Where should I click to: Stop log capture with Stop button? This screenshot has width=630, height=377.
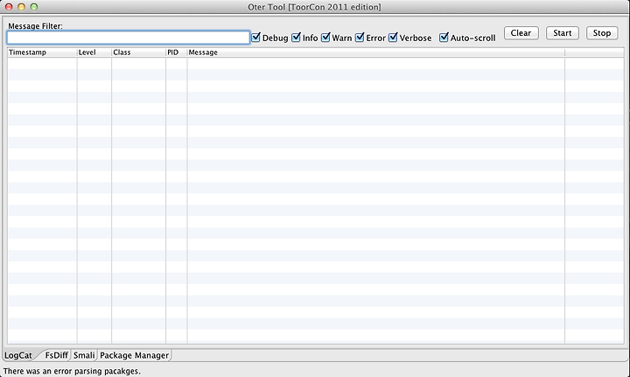[602, 33]
